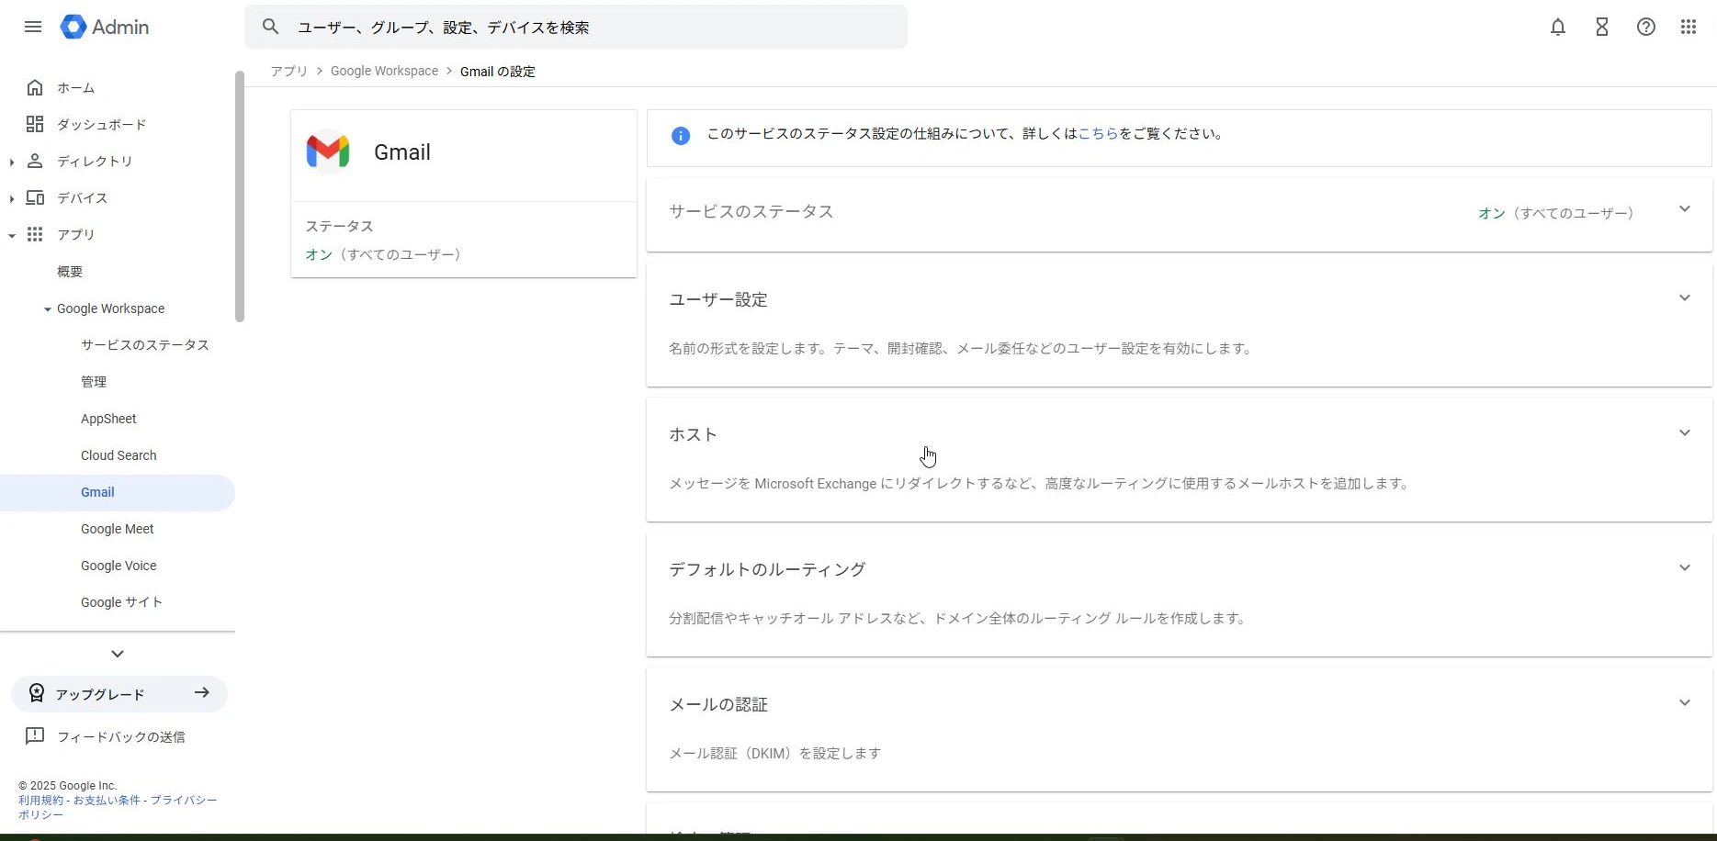Click the Gmail logo icon
Image resolution: width=1717 pixels, height=841 pixels.
pos(328,151)
